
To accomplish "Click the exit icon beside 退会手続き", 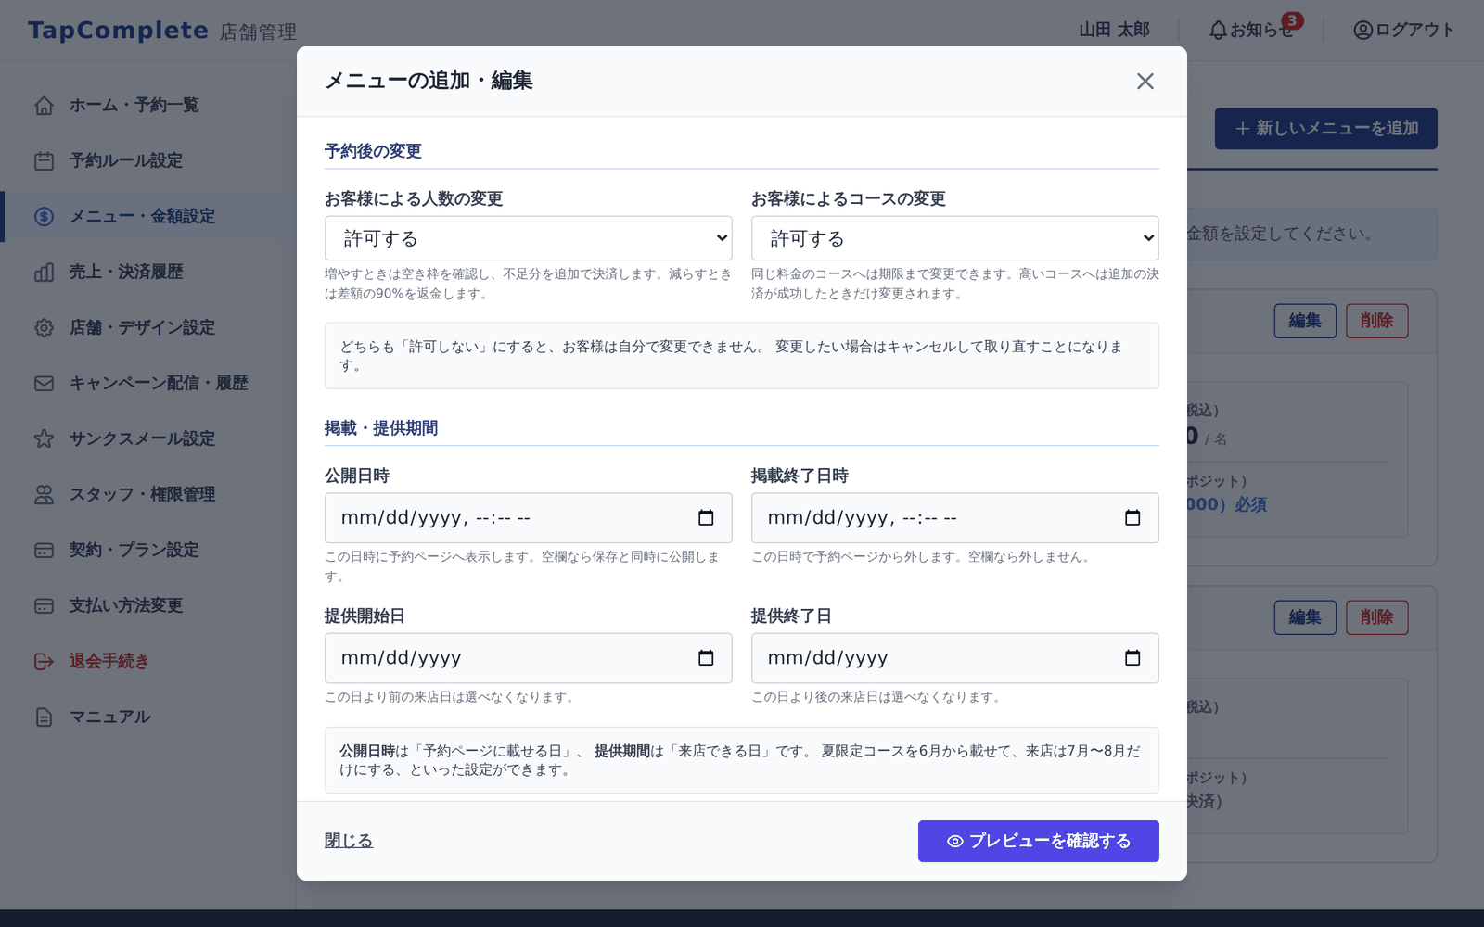I will tap(44, 662).
